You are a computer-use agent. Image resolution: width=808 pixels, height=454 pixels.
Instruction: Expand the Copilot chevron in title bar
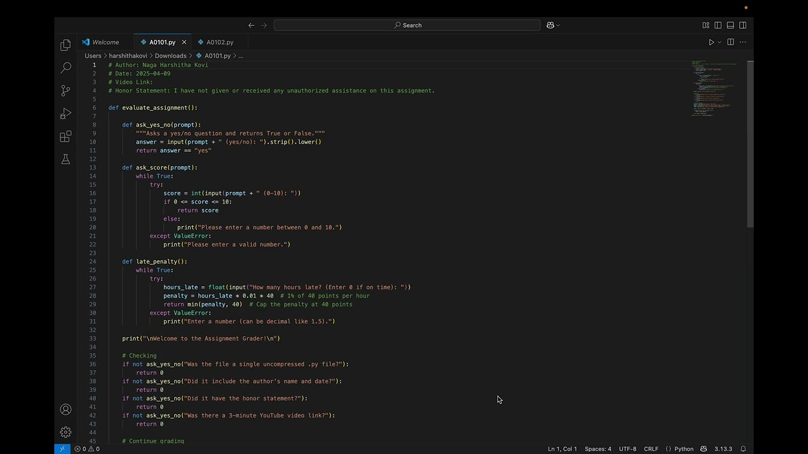[558, 25]
